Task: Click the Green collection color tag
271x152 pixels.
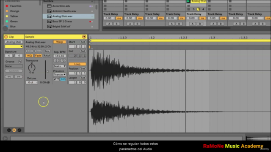Action: (x=7, y=22)
